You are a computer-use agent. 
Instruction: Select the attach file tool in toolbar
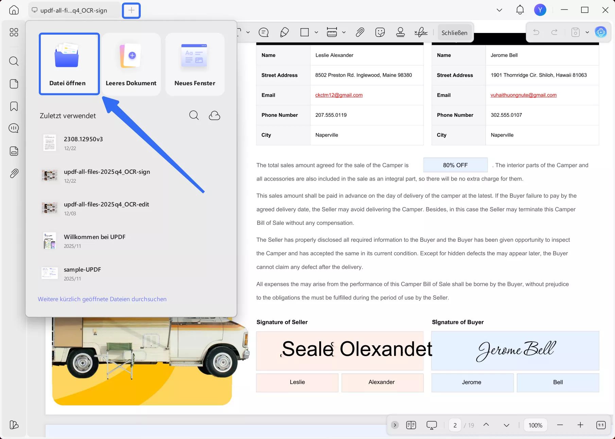pyautogui.click(x=360, y=33)
